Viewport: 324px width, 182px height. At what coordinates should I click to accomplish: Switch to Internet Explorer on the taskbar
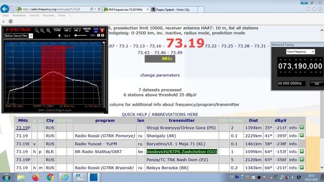(x=65, y=177)
